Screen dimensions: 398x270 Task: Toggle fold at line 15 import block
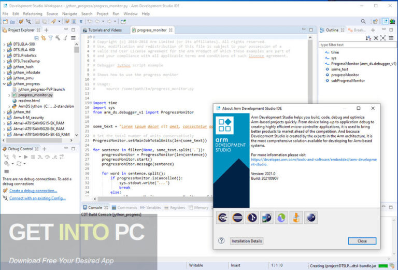pyautogui.click(x=91, y=103)
